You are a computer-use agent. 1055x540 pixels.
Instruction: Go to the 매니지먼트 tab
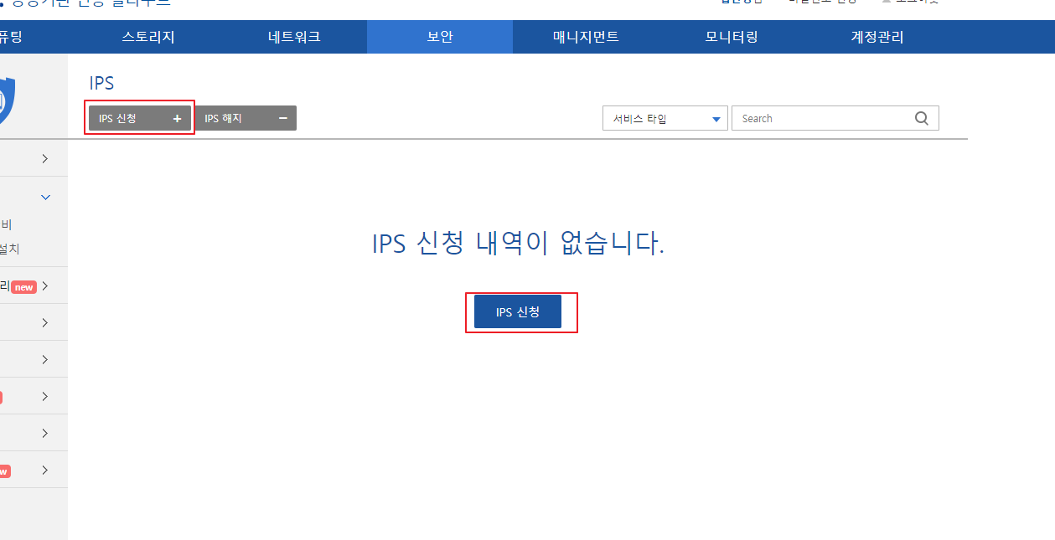pos(586,37)
